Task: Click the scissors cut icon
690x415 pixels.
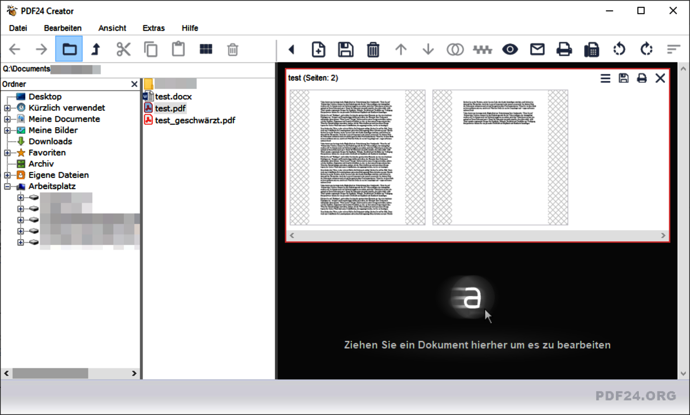Action: pyautogui.click(x=123, y=50)
